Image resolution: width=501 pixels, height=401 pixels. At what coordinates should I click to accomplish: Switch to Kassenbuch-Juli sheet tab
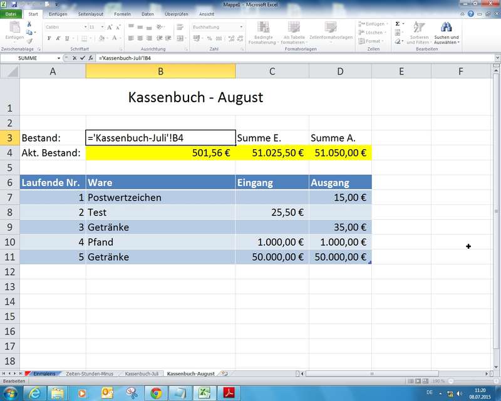tap(140, 373)
